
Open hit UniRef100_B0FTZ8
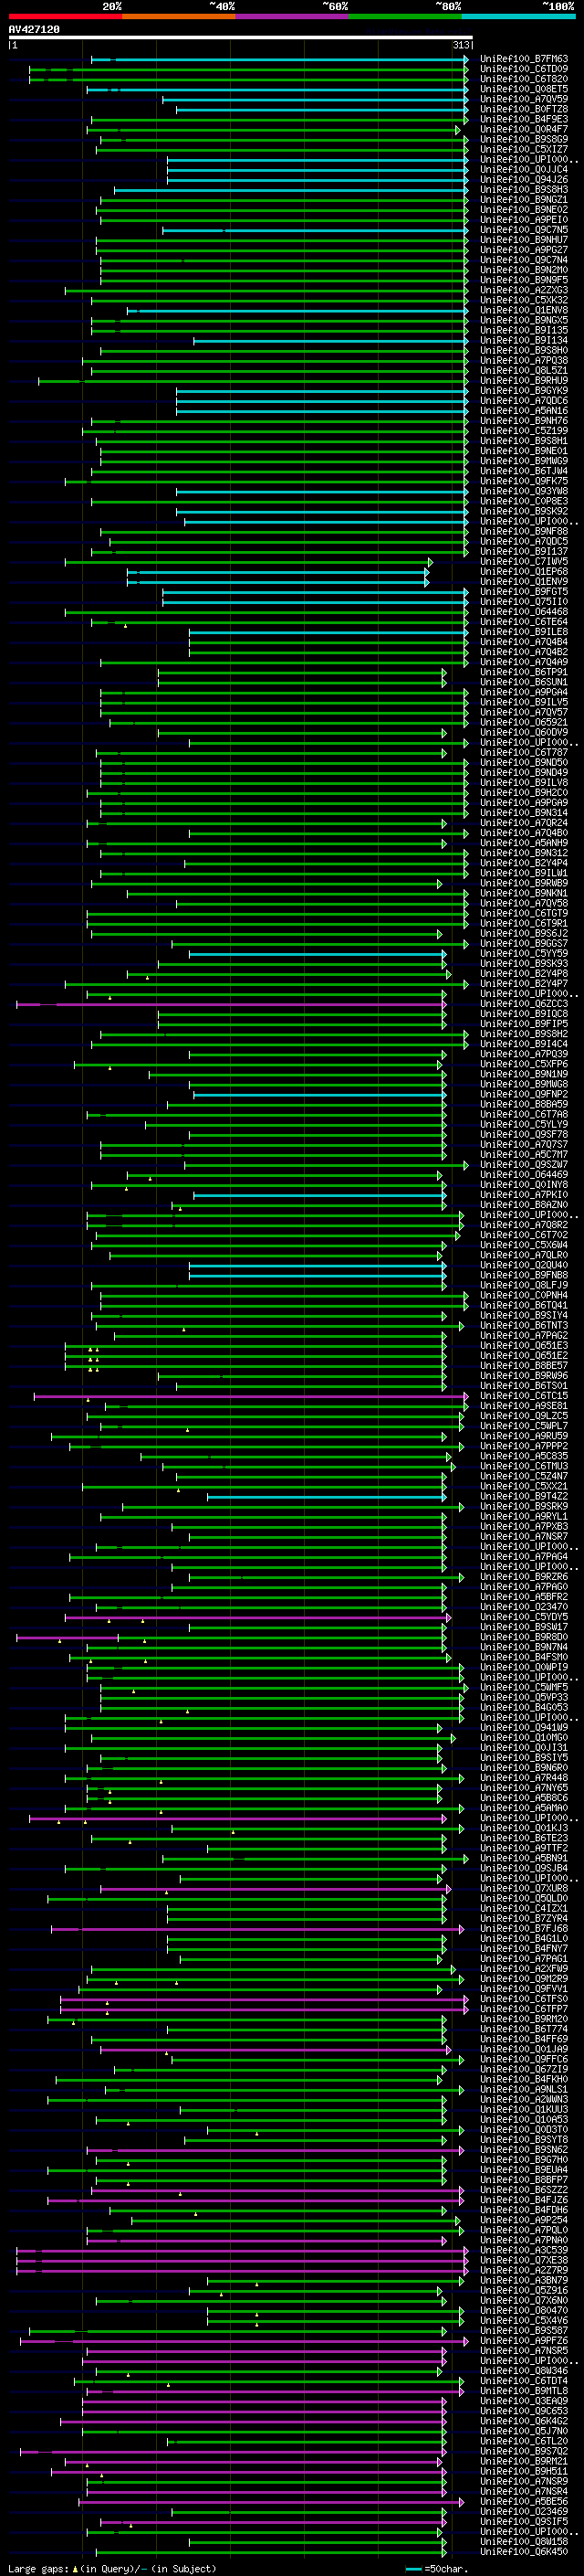(x=524, y=109)
